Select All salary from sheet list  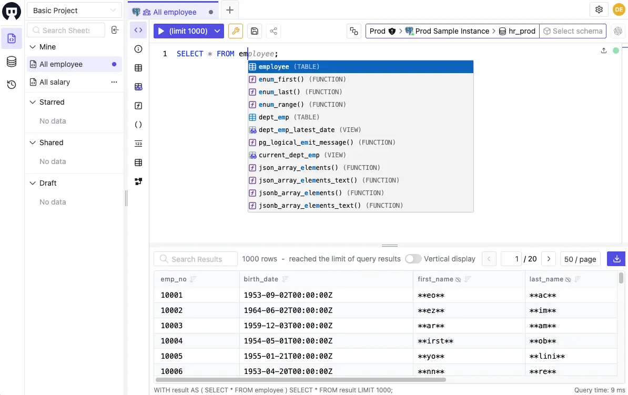click(x=54, y=82)
